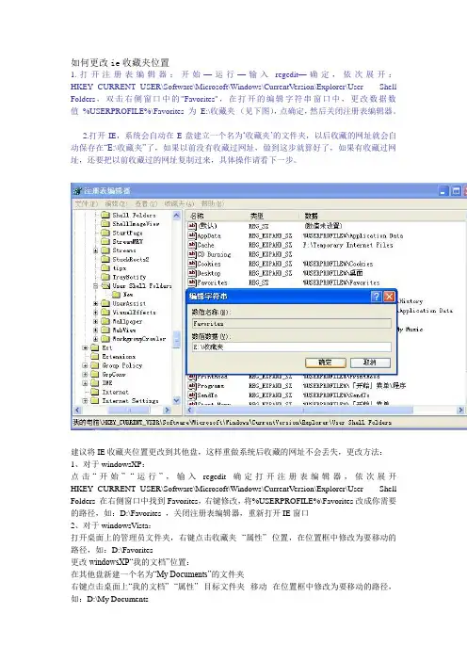This screenshot has height=661, width=467.
Task: Click the Registry Editor title bar icon
Action: (x=77, y=191)
